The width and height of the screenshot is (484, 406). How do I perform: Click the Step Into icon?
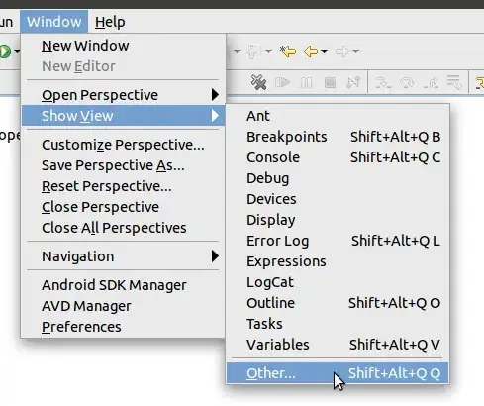click(x=383, y=82)
